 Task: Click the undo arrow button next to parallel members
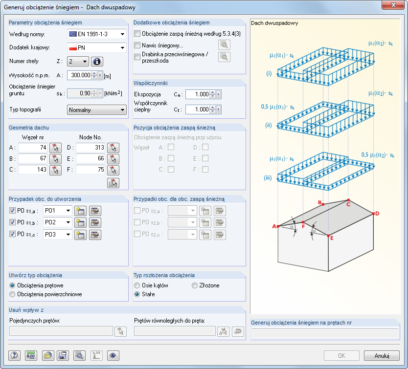pos(238,331)
